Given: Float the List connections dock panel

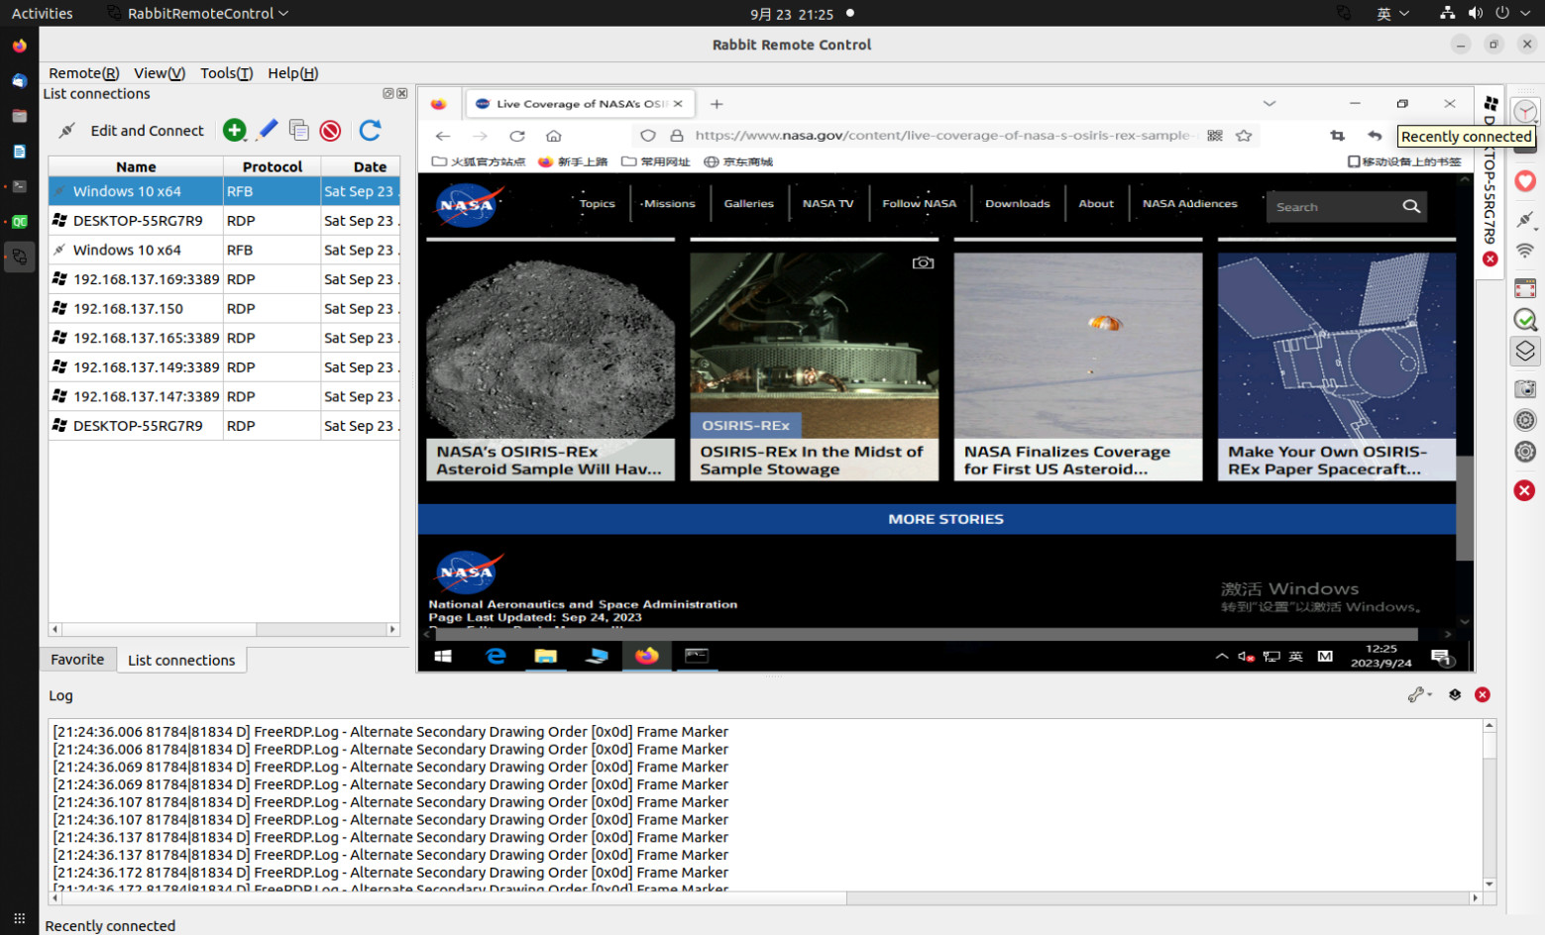Looking at the screenshot, I should tap(388, 94).
